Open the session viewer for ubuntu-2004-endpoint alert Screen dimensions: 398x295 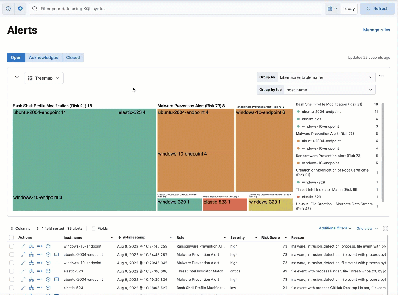(57, 254)
